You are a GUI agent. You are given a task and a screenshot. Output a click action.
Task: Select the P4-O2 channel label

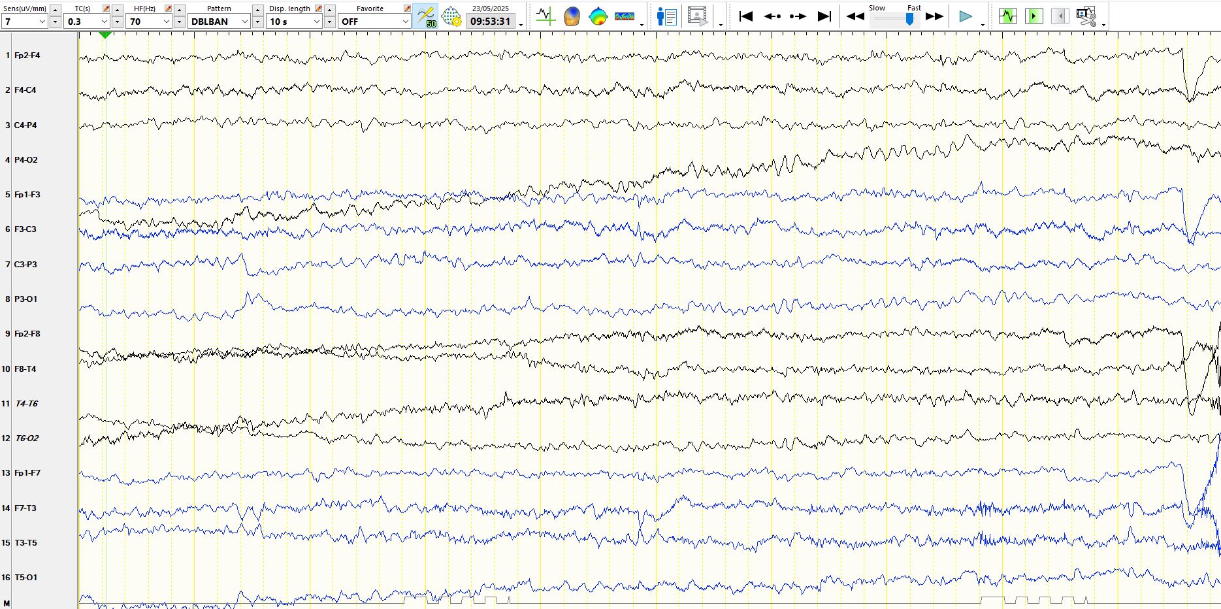click(x=25, y=159)
